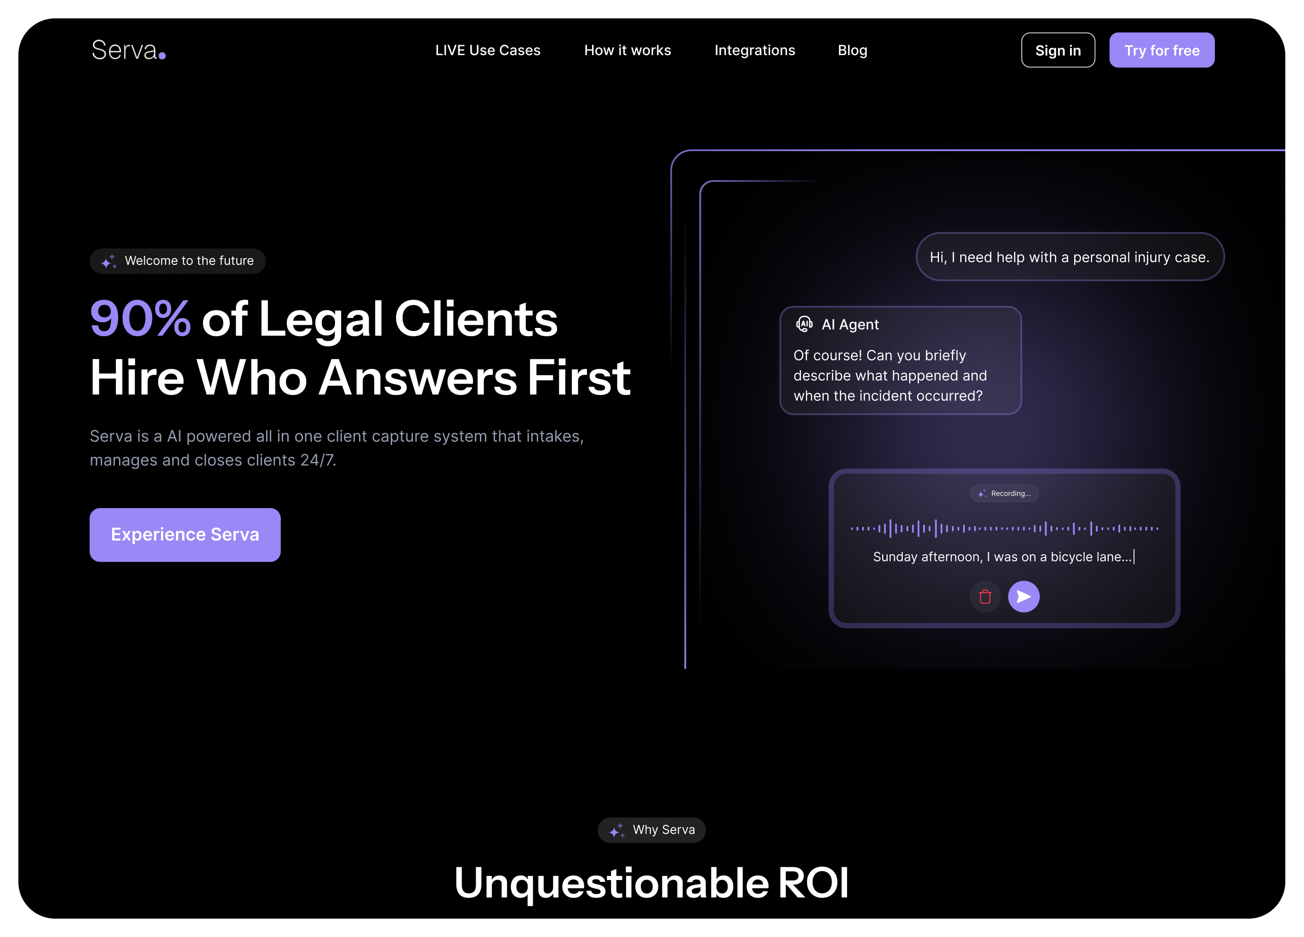
Task: Click the personal injury case message bubble
Action: pos(1070,257)
